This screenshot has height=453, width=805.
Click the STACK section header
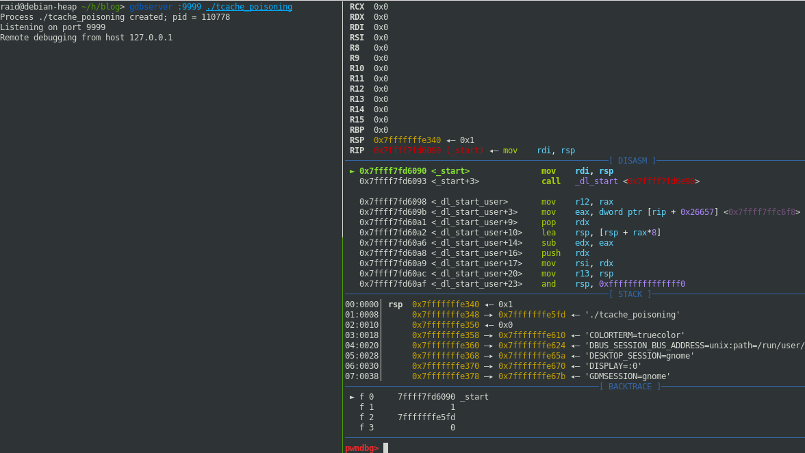(x=630, y=294)
